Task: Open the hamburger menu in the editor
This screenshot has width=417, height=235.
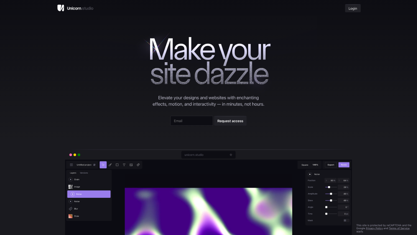Action: tap(71, 165)
